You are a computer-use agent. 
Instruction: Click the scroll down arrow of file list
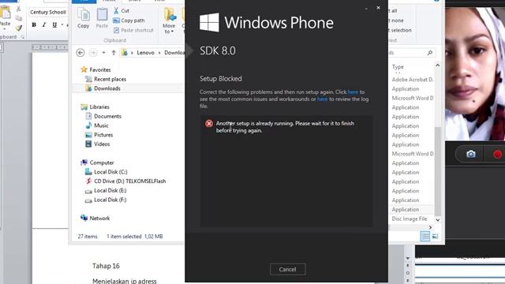(438, 220)
